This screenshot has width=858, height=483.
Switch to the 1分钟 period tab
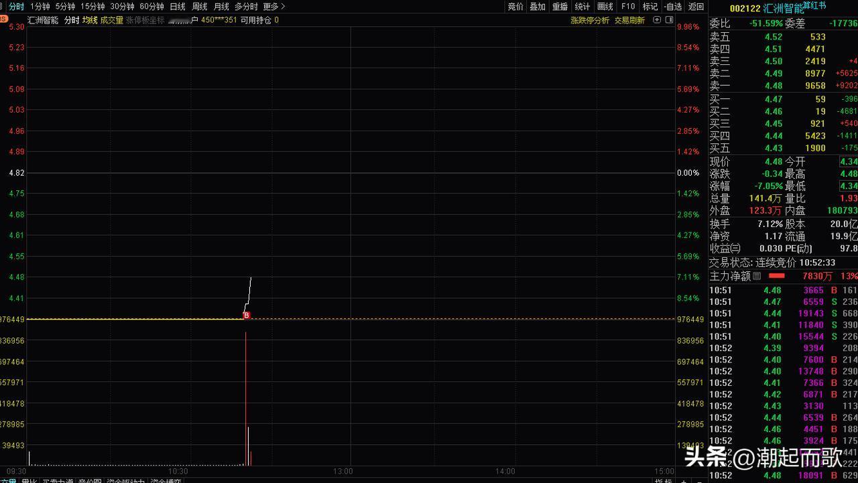coord(40,7)
